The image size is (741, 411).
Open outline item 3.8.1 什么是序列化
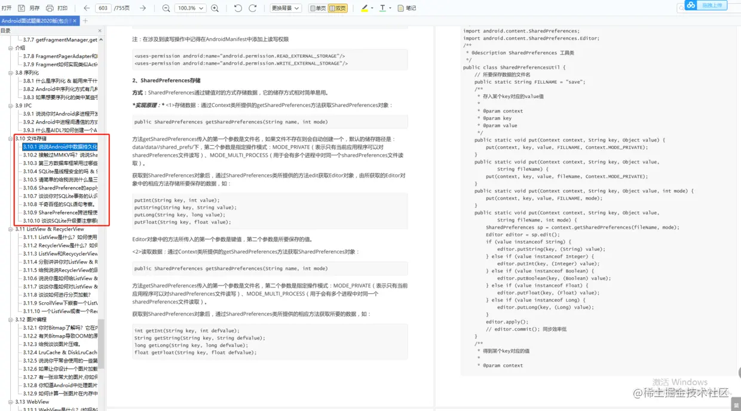pos(60,81)
